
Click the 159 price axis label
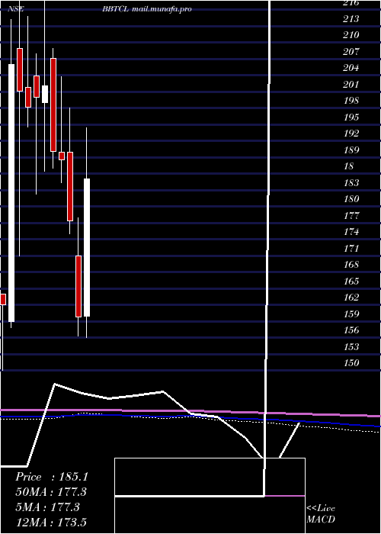pyautogui.click(x=351, y=314)
